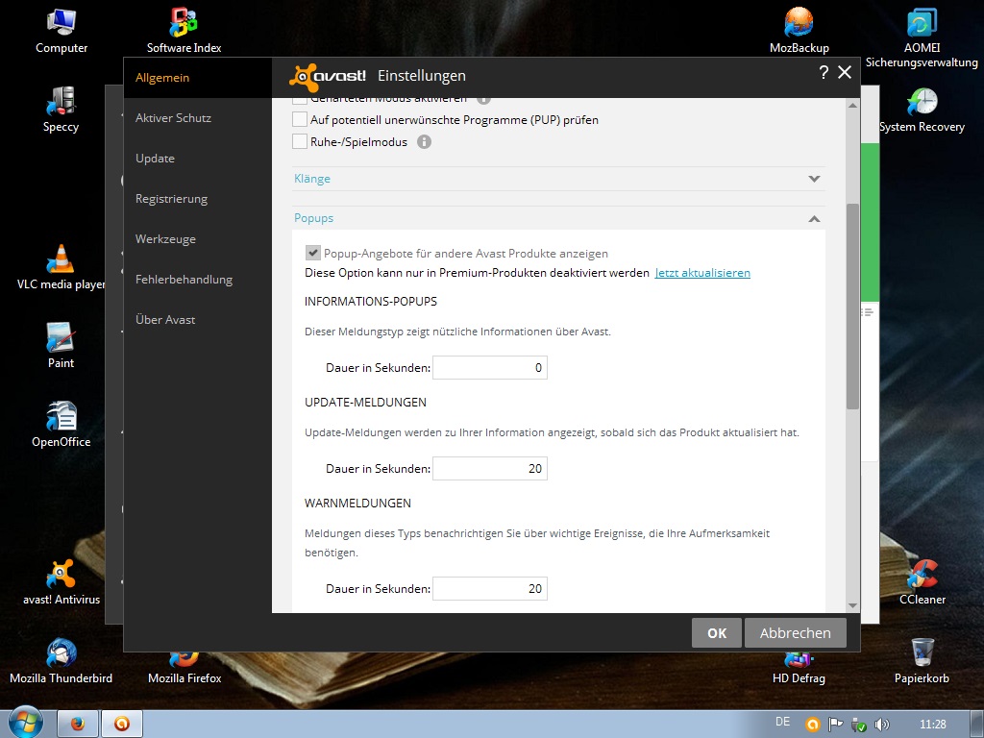Image resolution: width=984 pixels, height=738 pixels.
Task: Open the Fehlerbehandlung tab
Action: (184, 280)
